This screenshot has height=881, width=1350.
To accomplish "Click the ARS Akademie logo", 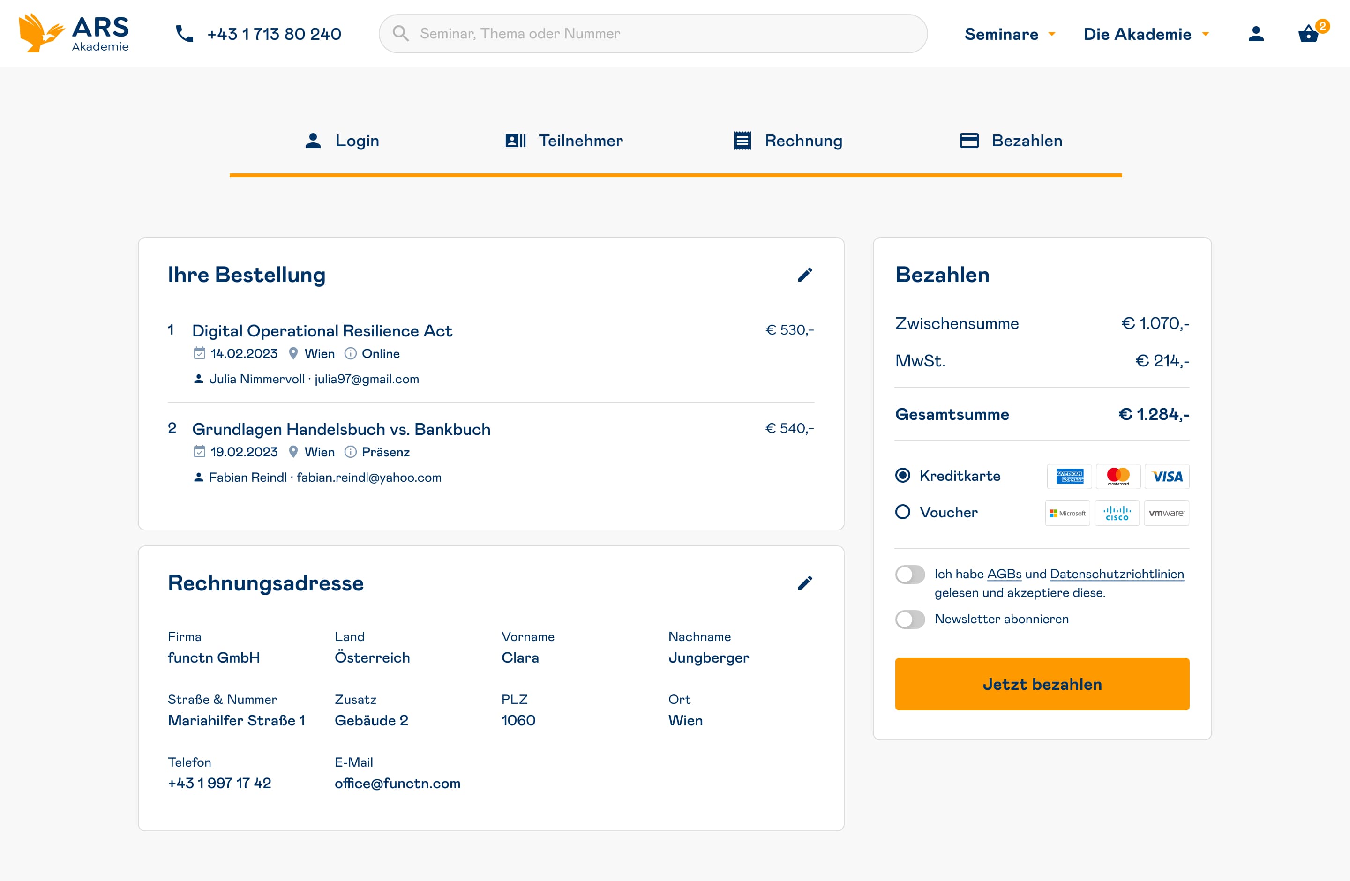I will (74, 33).
